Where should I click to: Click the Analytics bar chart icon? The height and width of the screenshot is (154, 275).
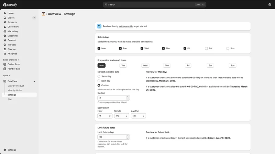[x=5, y=54]
